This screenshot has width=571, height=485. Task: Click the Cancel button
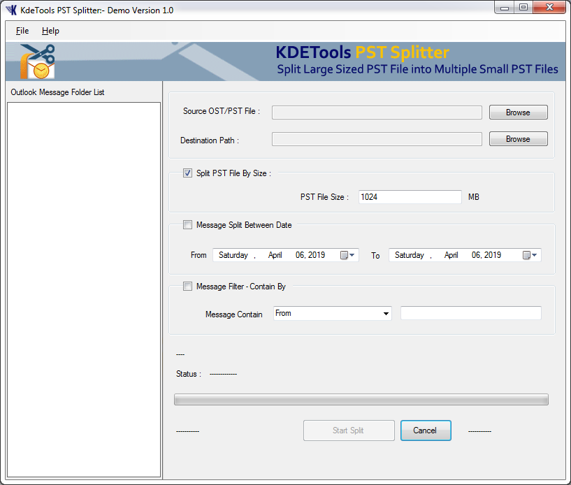click(x=425, y=430)
